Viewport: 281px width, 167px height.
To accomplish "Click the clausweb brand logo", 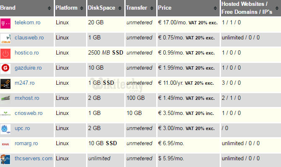I will pos(5,39).
